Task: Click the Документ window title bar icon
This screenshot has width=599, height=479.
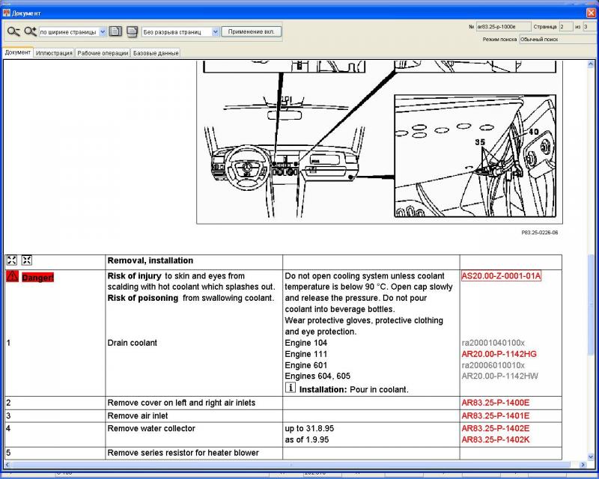Action: (6, 13)
